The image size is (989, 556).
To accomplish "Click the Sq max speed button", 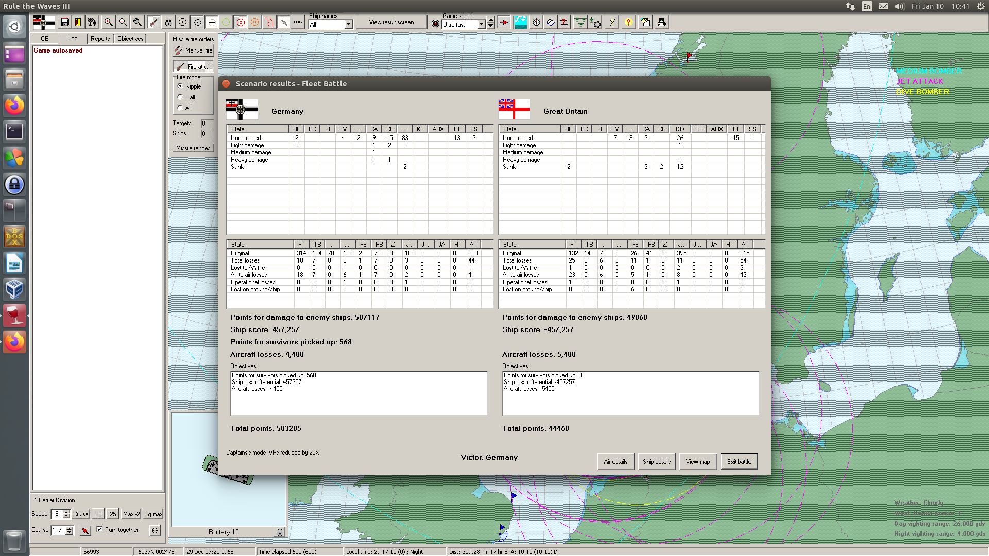I will point(153,514).
